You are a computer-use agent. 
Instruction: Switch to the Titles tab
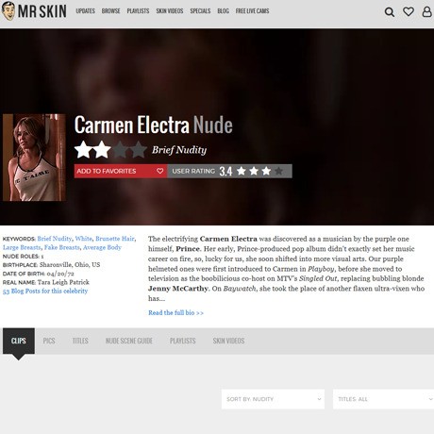(x=80, y=341)
